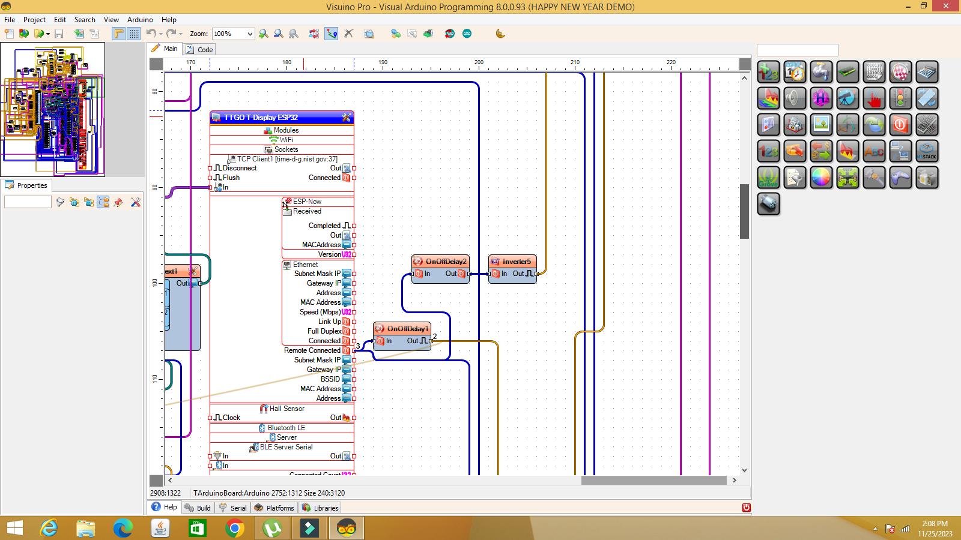Image resolution: width=961 pixels, height=540 pixels.
Task: Open the Build tab at bottom
Action: click(198, 508)
